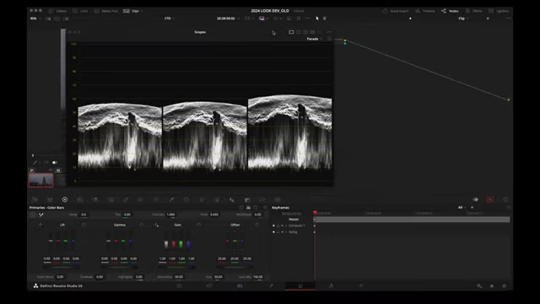Click the Gain red color bar

174,244
